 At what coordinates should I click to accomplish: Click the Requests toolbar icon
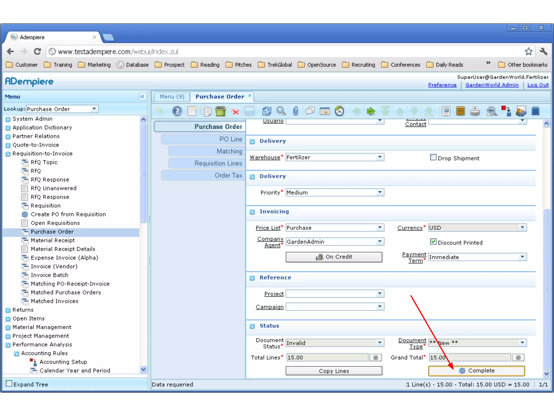point(521,111)
